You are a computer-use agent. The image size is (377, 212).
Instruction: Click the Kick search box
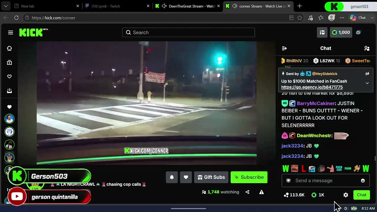pyautogui.click(x=188, y=32)
